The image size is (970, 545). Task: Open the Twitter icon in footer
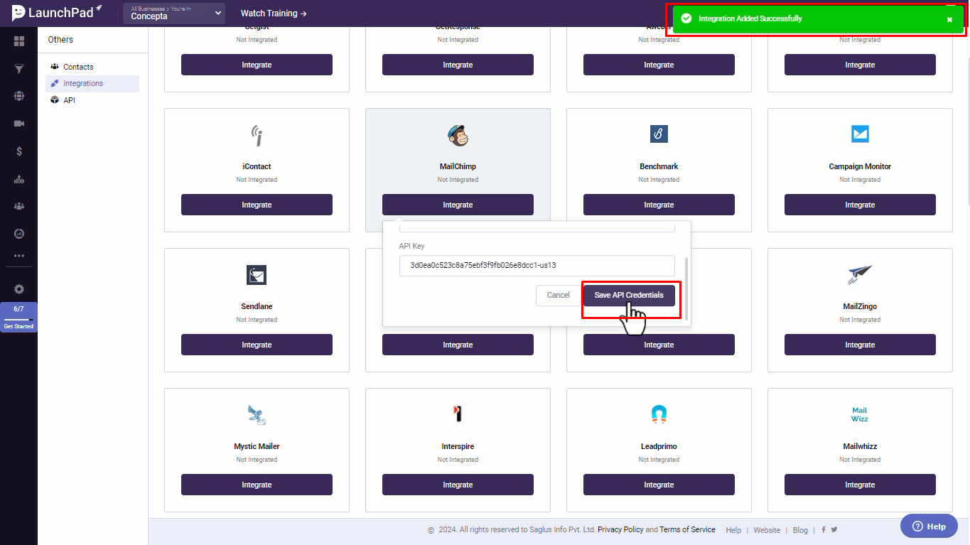834,529
